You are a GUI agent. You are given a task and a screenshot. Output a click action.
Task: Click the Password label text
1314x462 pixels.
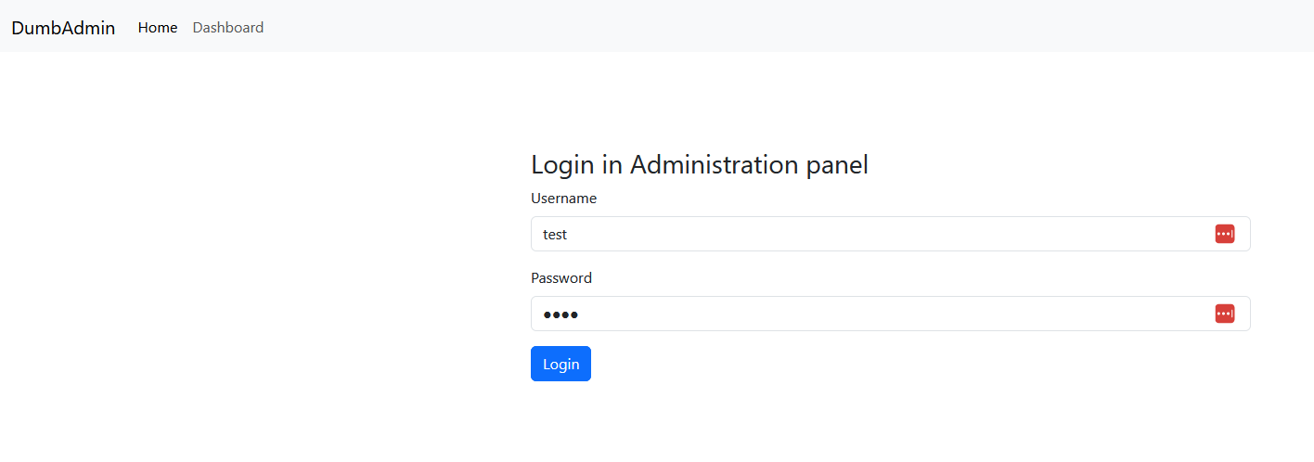point(561,278)
